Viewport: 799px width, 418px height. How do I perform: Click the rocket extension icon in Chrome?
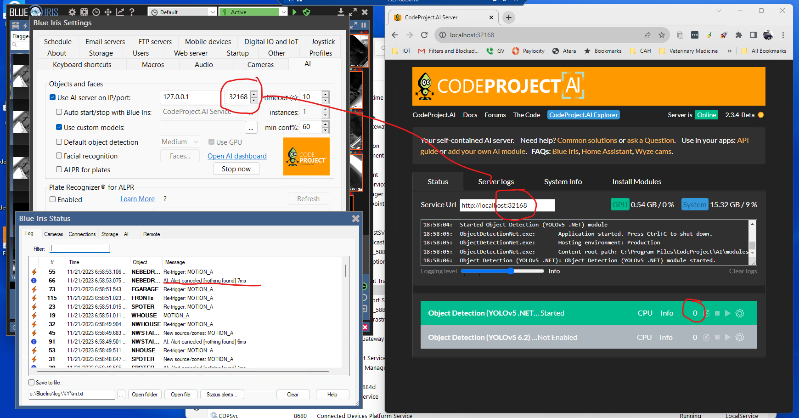coord(724,35)
